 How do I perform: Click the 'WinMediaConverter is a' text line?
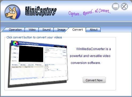pyautogui.click(x=94, y=49)
